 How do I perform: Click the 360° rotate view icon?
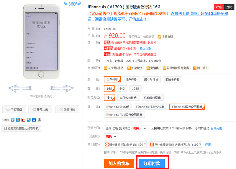pyautogui.click(x=72, y=4)
